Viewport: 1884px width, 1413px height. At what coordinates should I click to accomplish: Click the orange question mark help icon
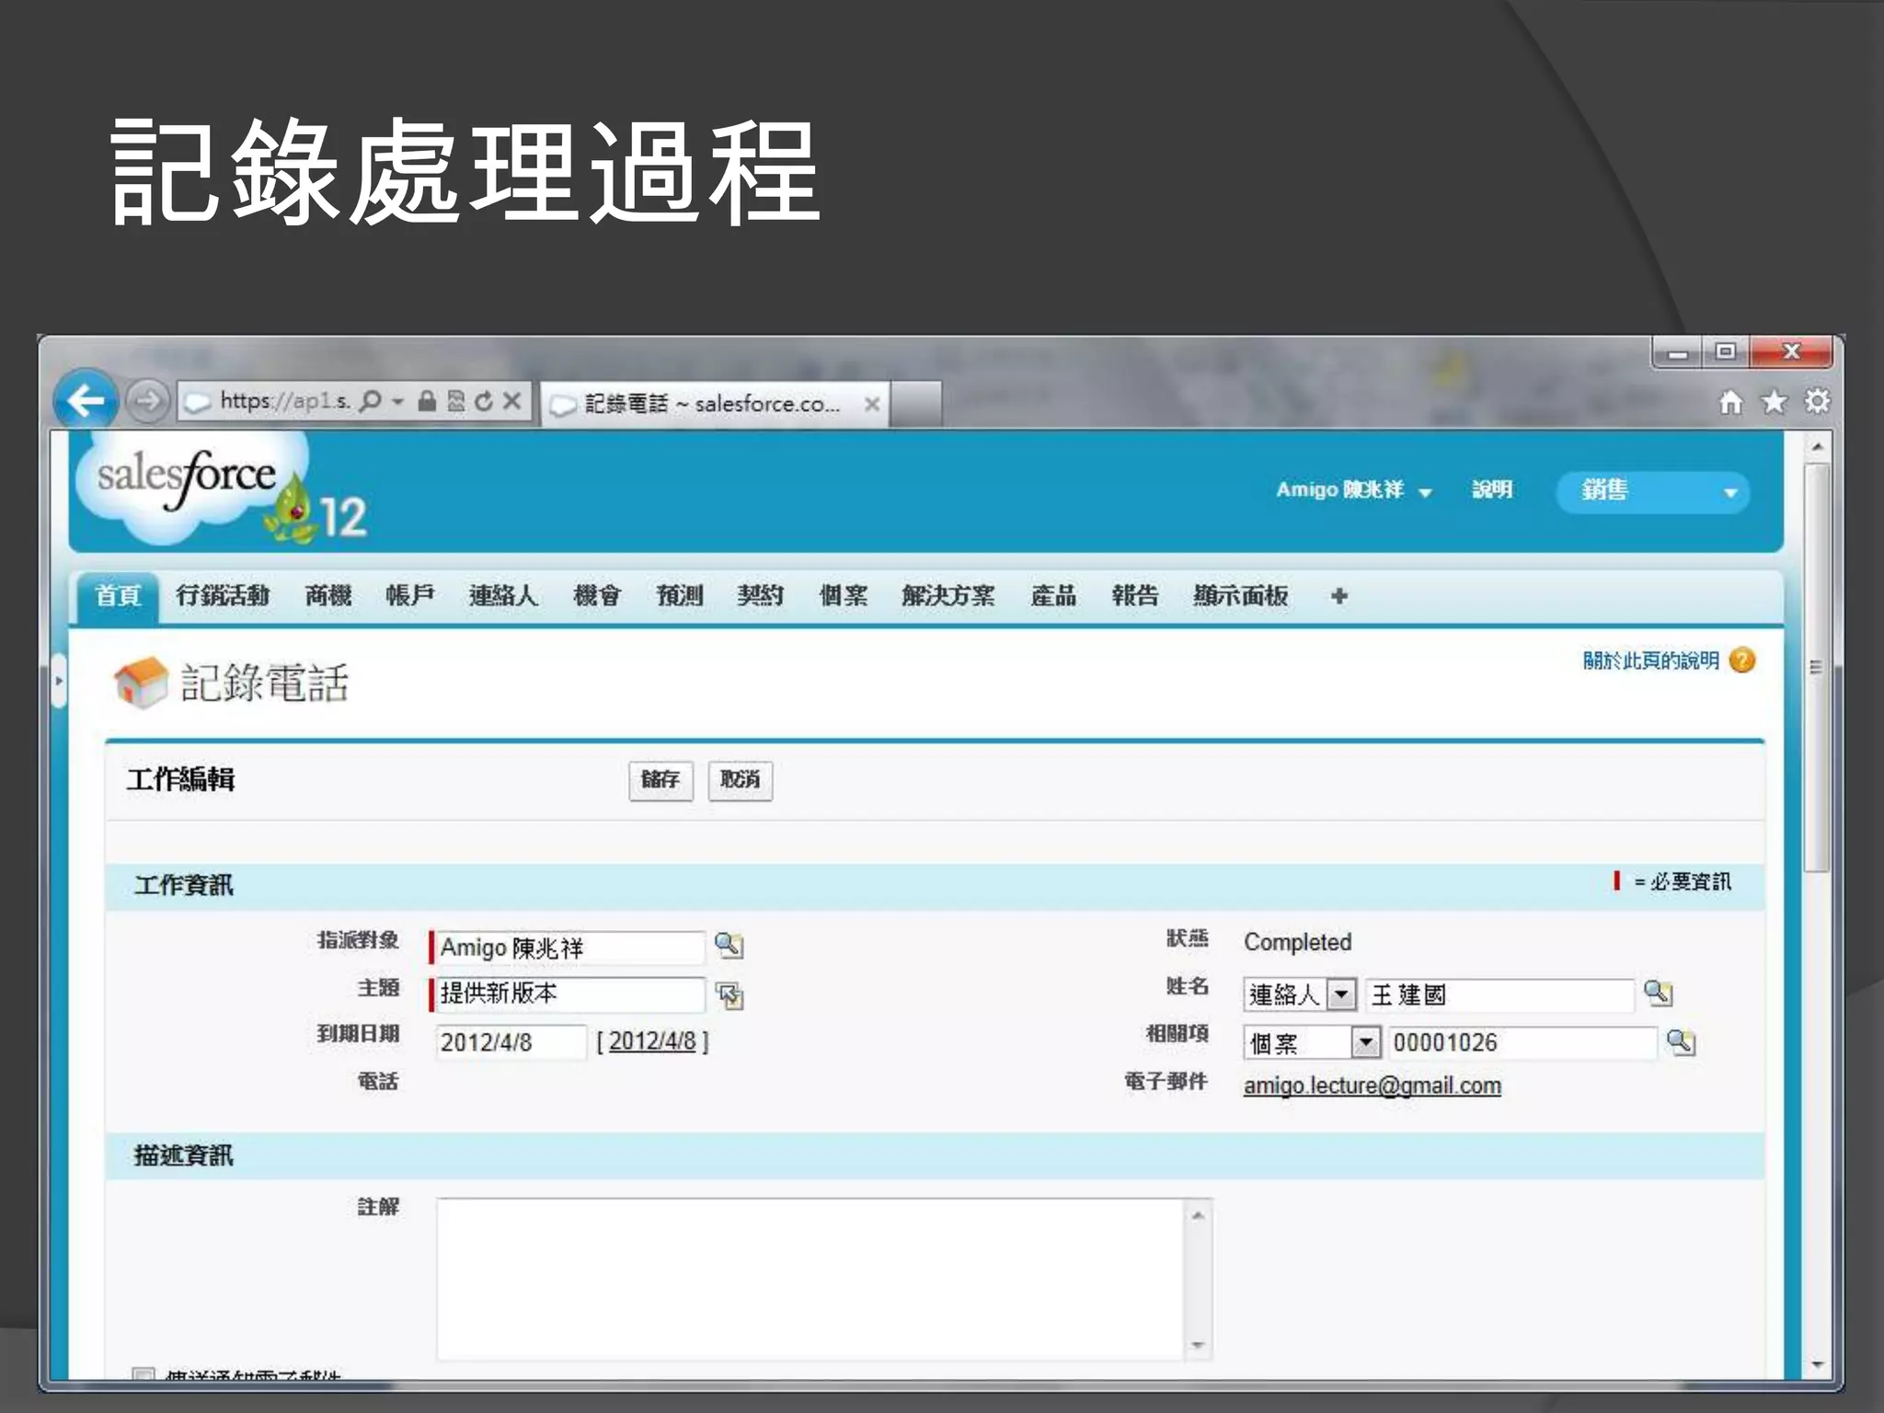click(x=1742, y=661)
